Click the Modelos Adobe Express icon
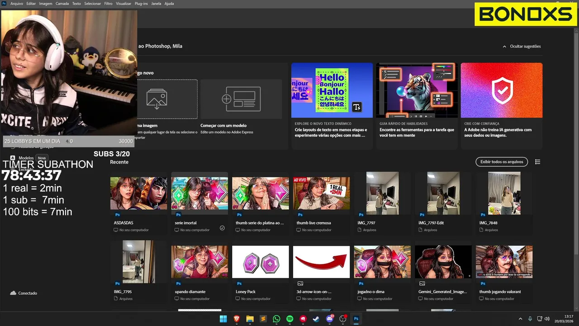 pos(13,158)
